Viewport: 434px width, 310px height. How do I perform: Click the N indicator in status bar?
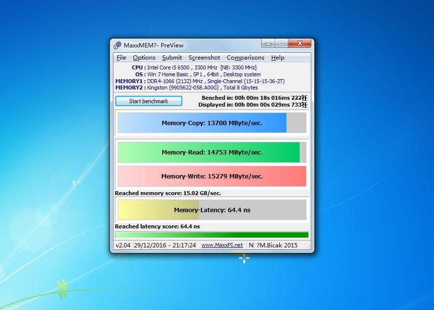[x=251, y=245]
